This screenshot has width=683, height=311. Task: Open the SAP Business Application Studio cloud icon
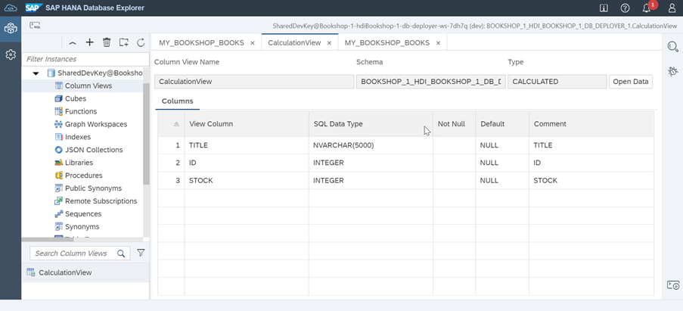(x=11, y=8)
